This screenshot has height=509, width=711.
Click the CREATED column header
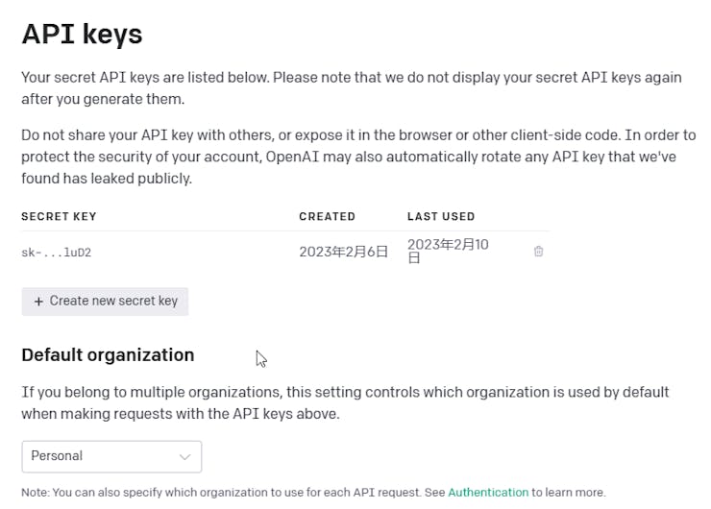327,217
